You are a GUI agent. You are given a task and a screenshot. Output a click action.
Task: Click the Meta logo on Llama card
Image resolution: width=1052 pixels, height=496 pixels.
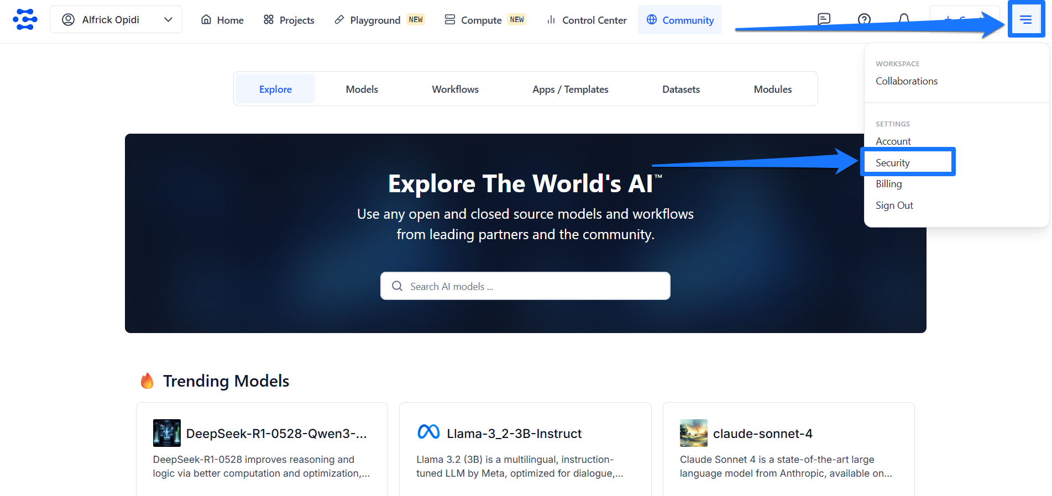click(x=428, y=432)
